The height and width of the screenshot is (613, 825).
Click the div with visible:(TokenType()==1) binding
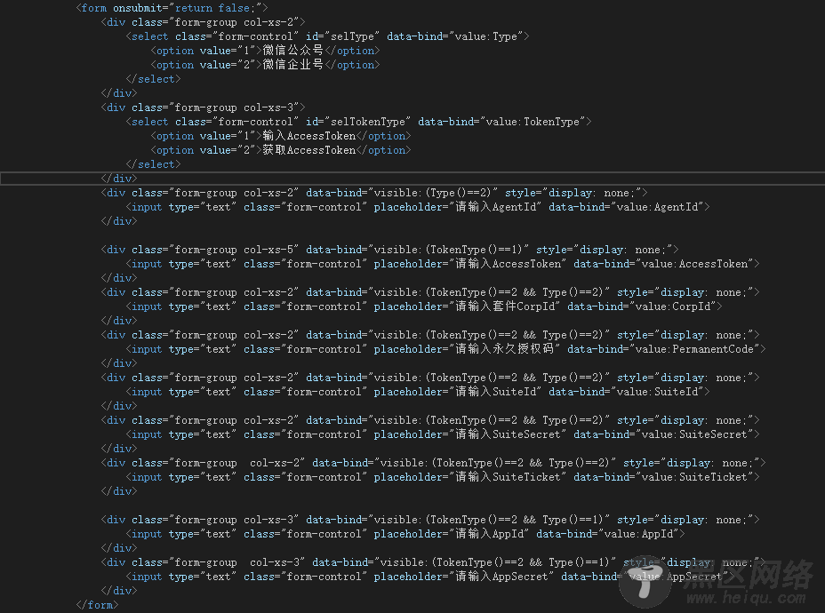389,249
